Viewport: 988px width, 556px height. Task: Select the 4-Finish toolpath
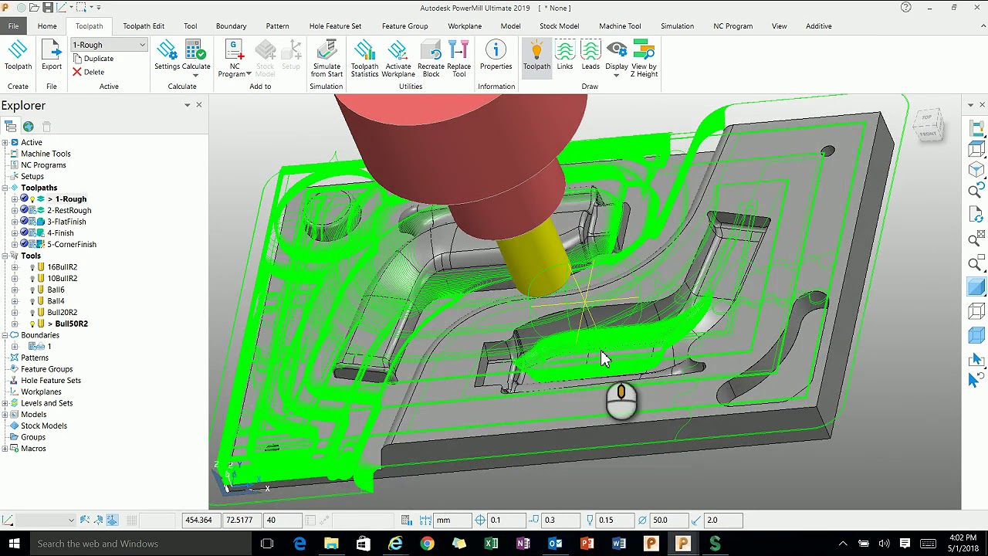(60, 233)
